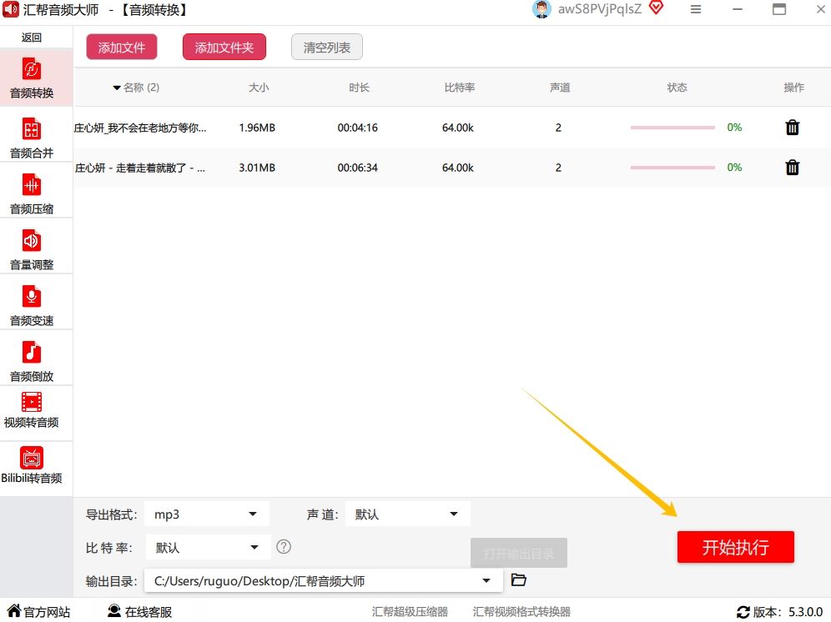Expand the 比特率 bitrate dropdown
The width and height of the screenshot is (831, 622).
coord(208,547)
